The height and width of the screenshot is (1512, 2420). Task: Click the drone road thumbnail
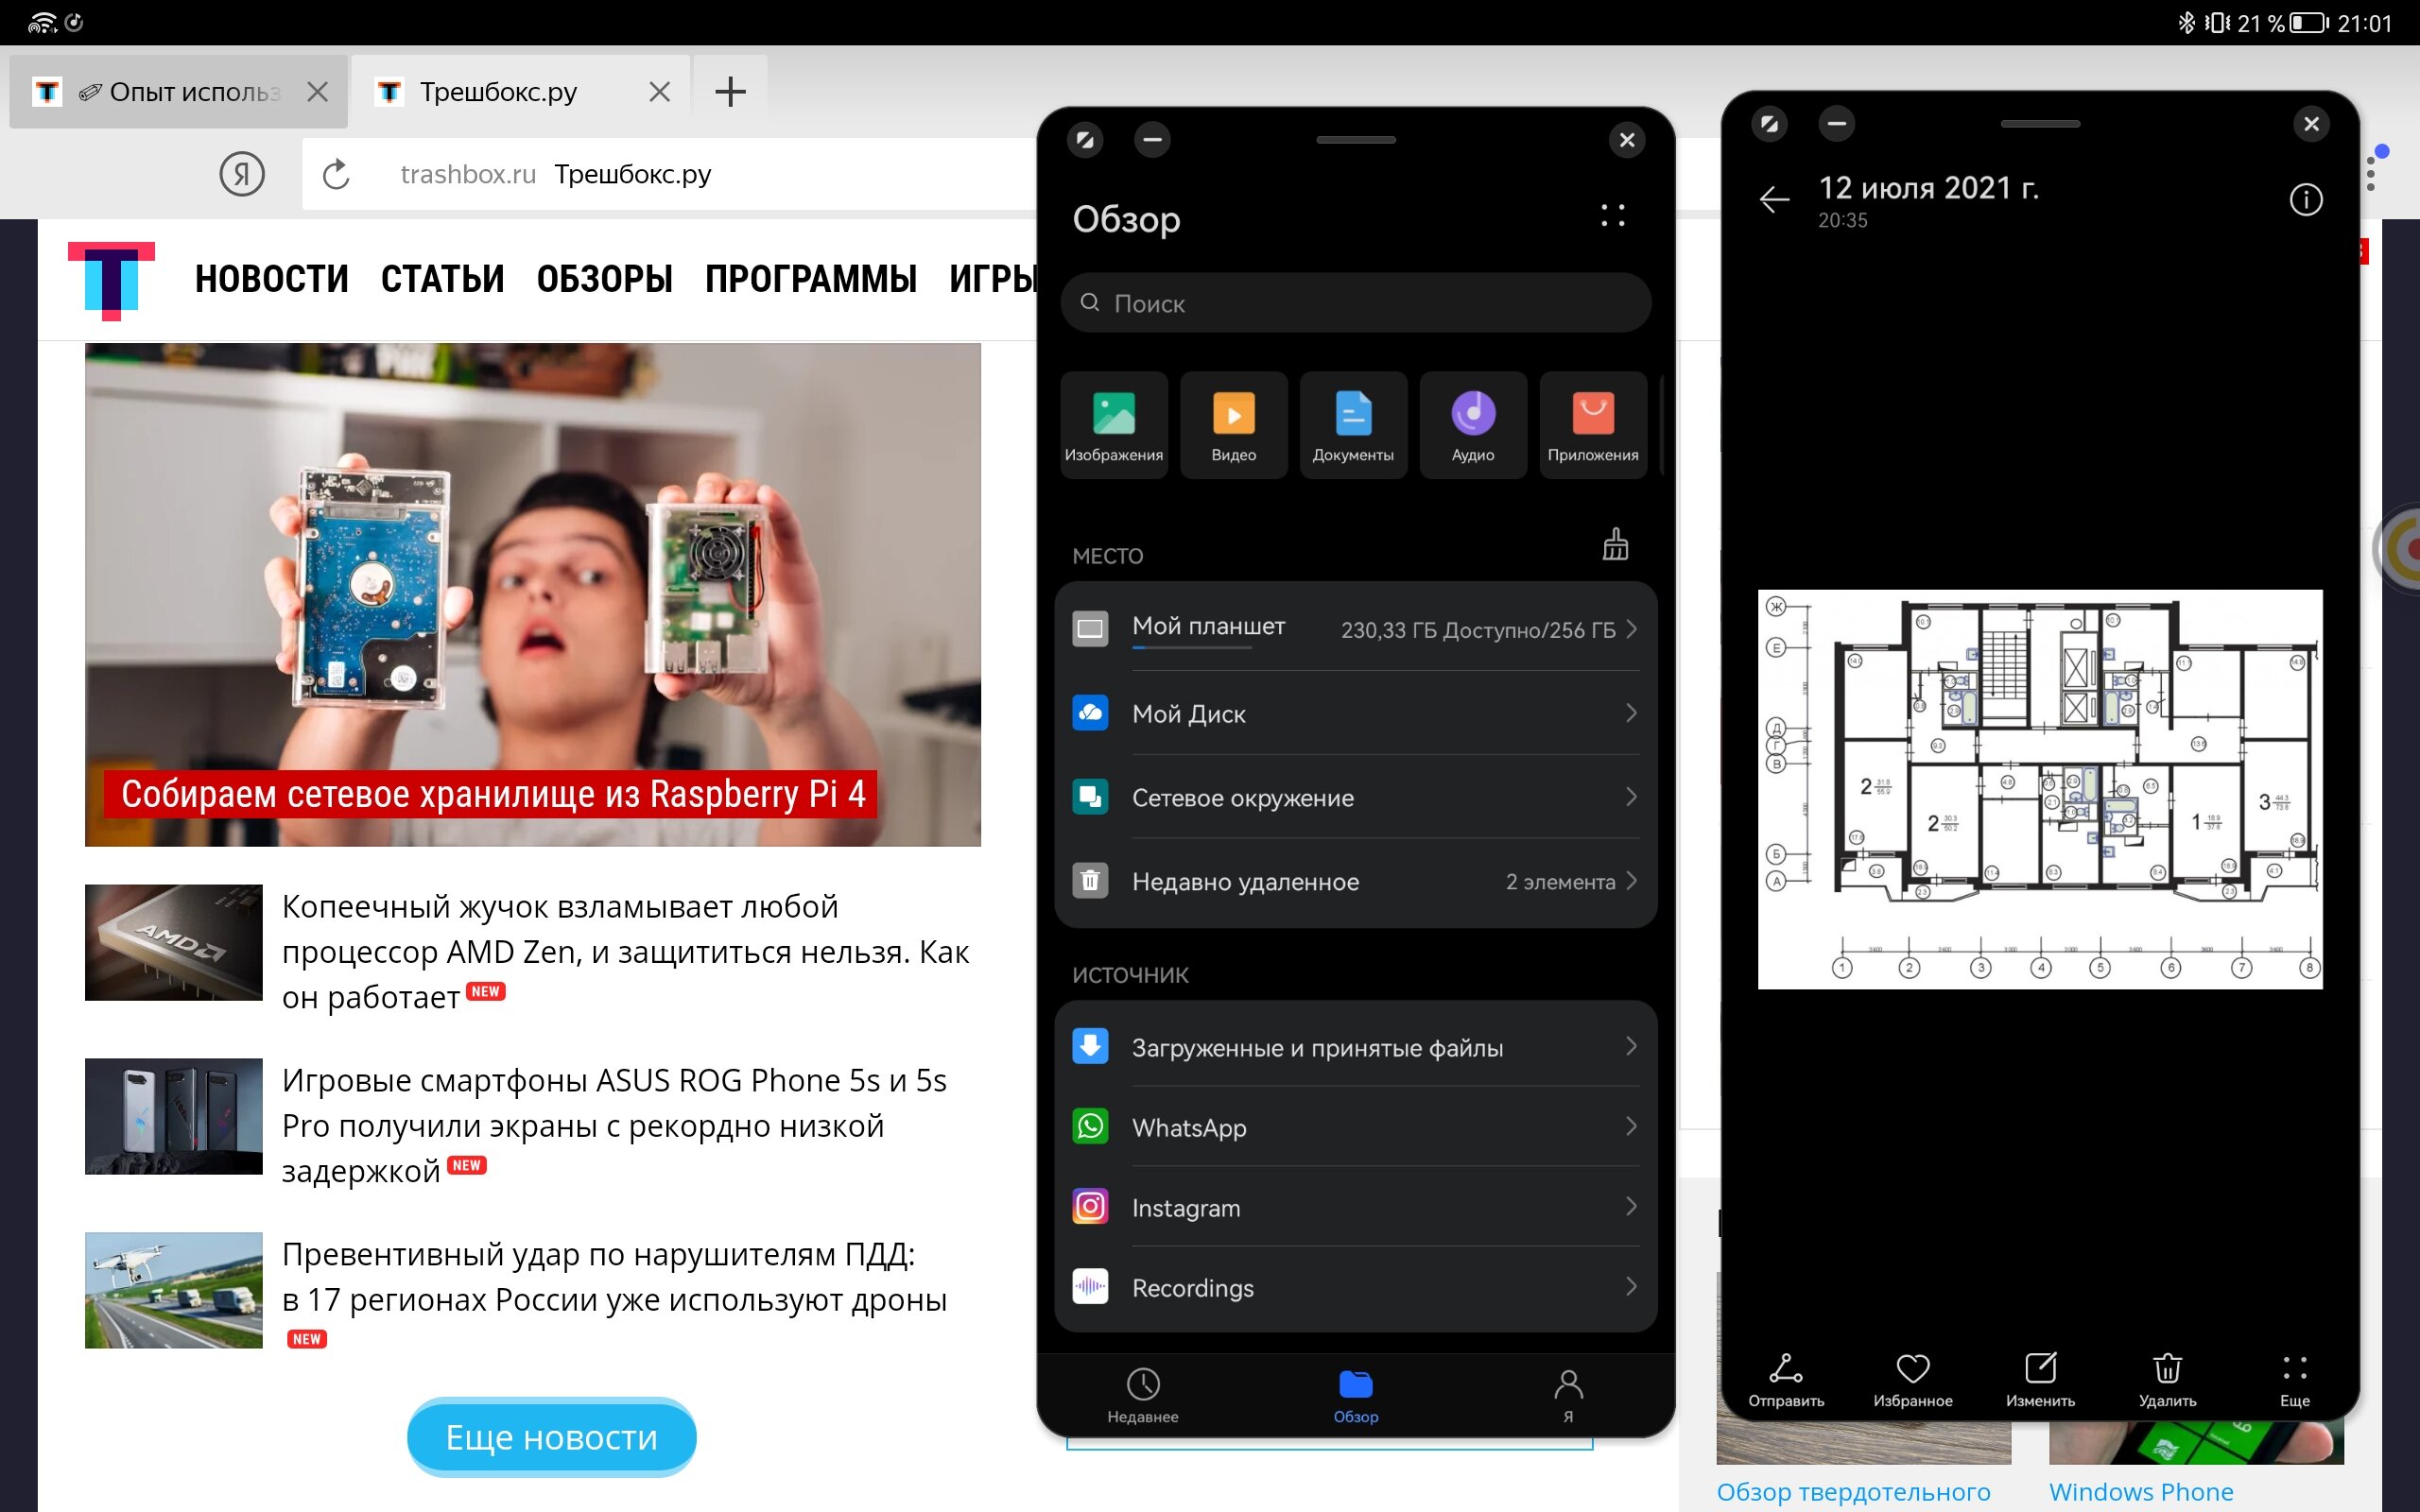coord(174,1290)
